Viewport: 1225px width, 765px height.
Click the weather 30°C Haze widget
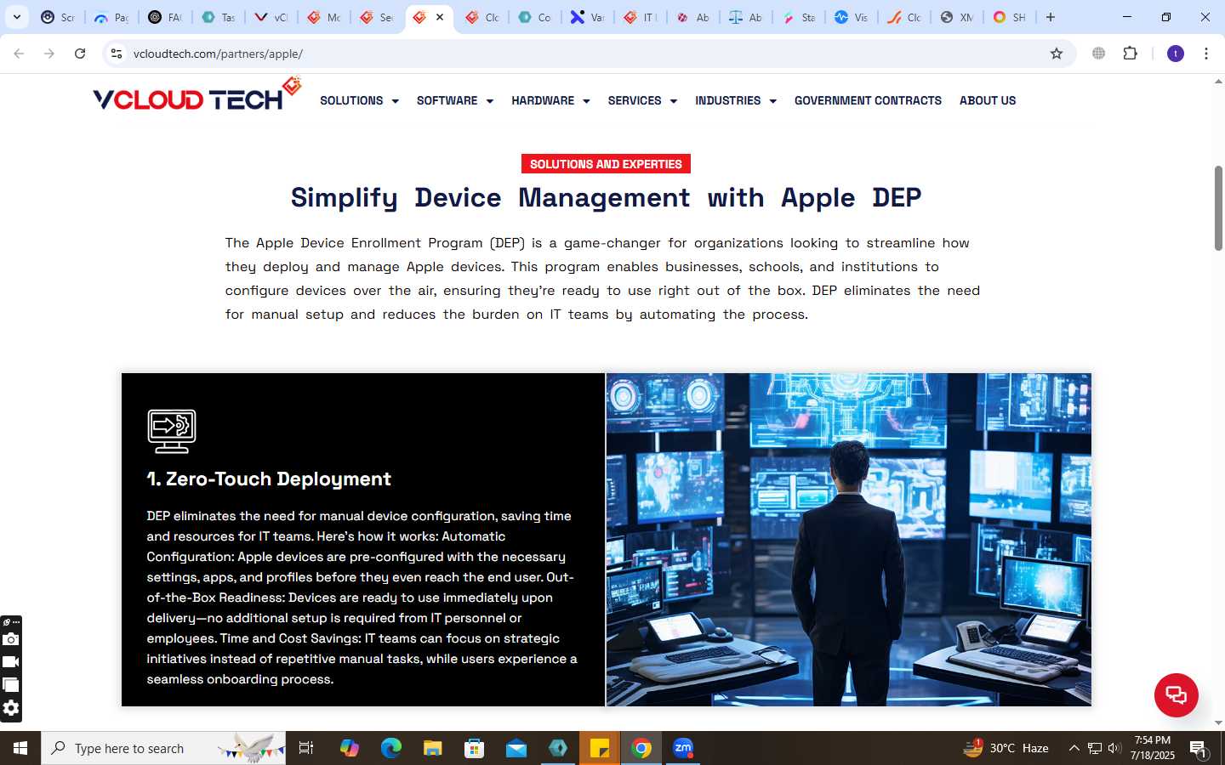(1006, 748)
